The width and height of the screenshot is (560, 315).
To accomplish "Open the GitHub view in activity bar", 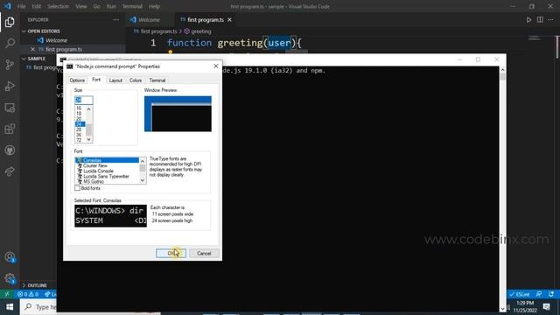I will [10, 150].
